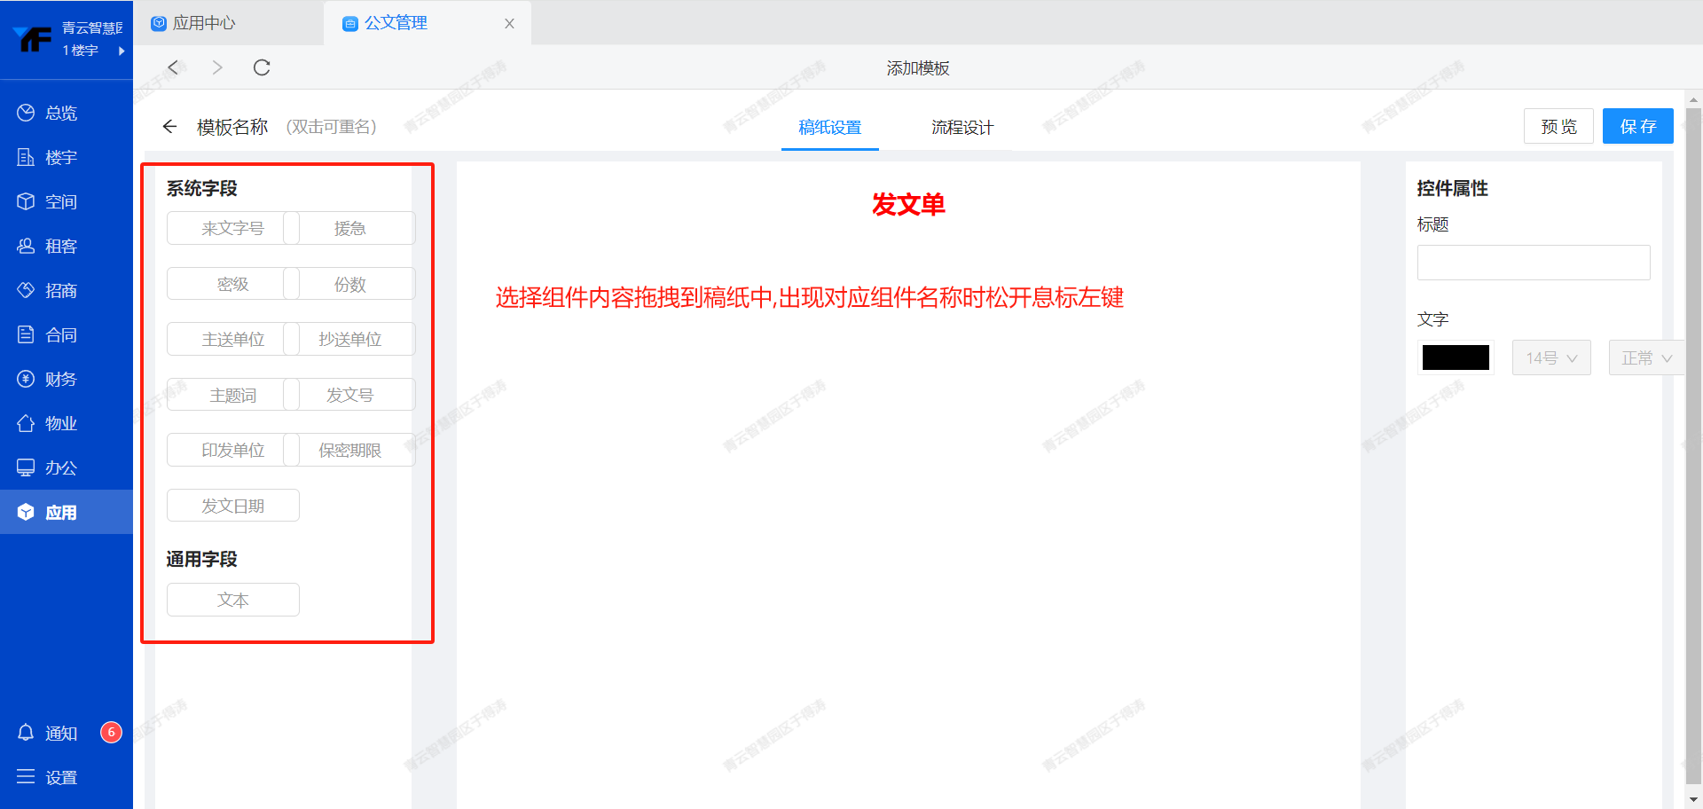Click the refresh page icon
1703x809 pixels.
(262, 67)
